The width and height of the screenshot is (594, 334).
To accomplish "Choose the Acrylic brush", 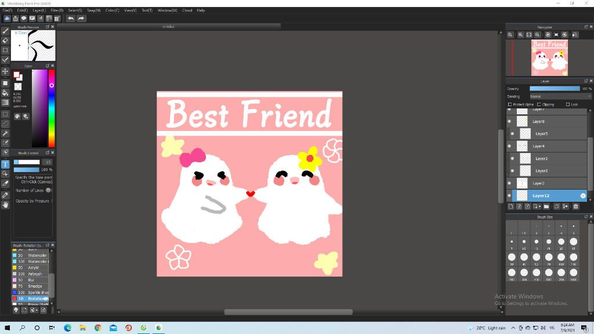I will click(x=30, y=268).
